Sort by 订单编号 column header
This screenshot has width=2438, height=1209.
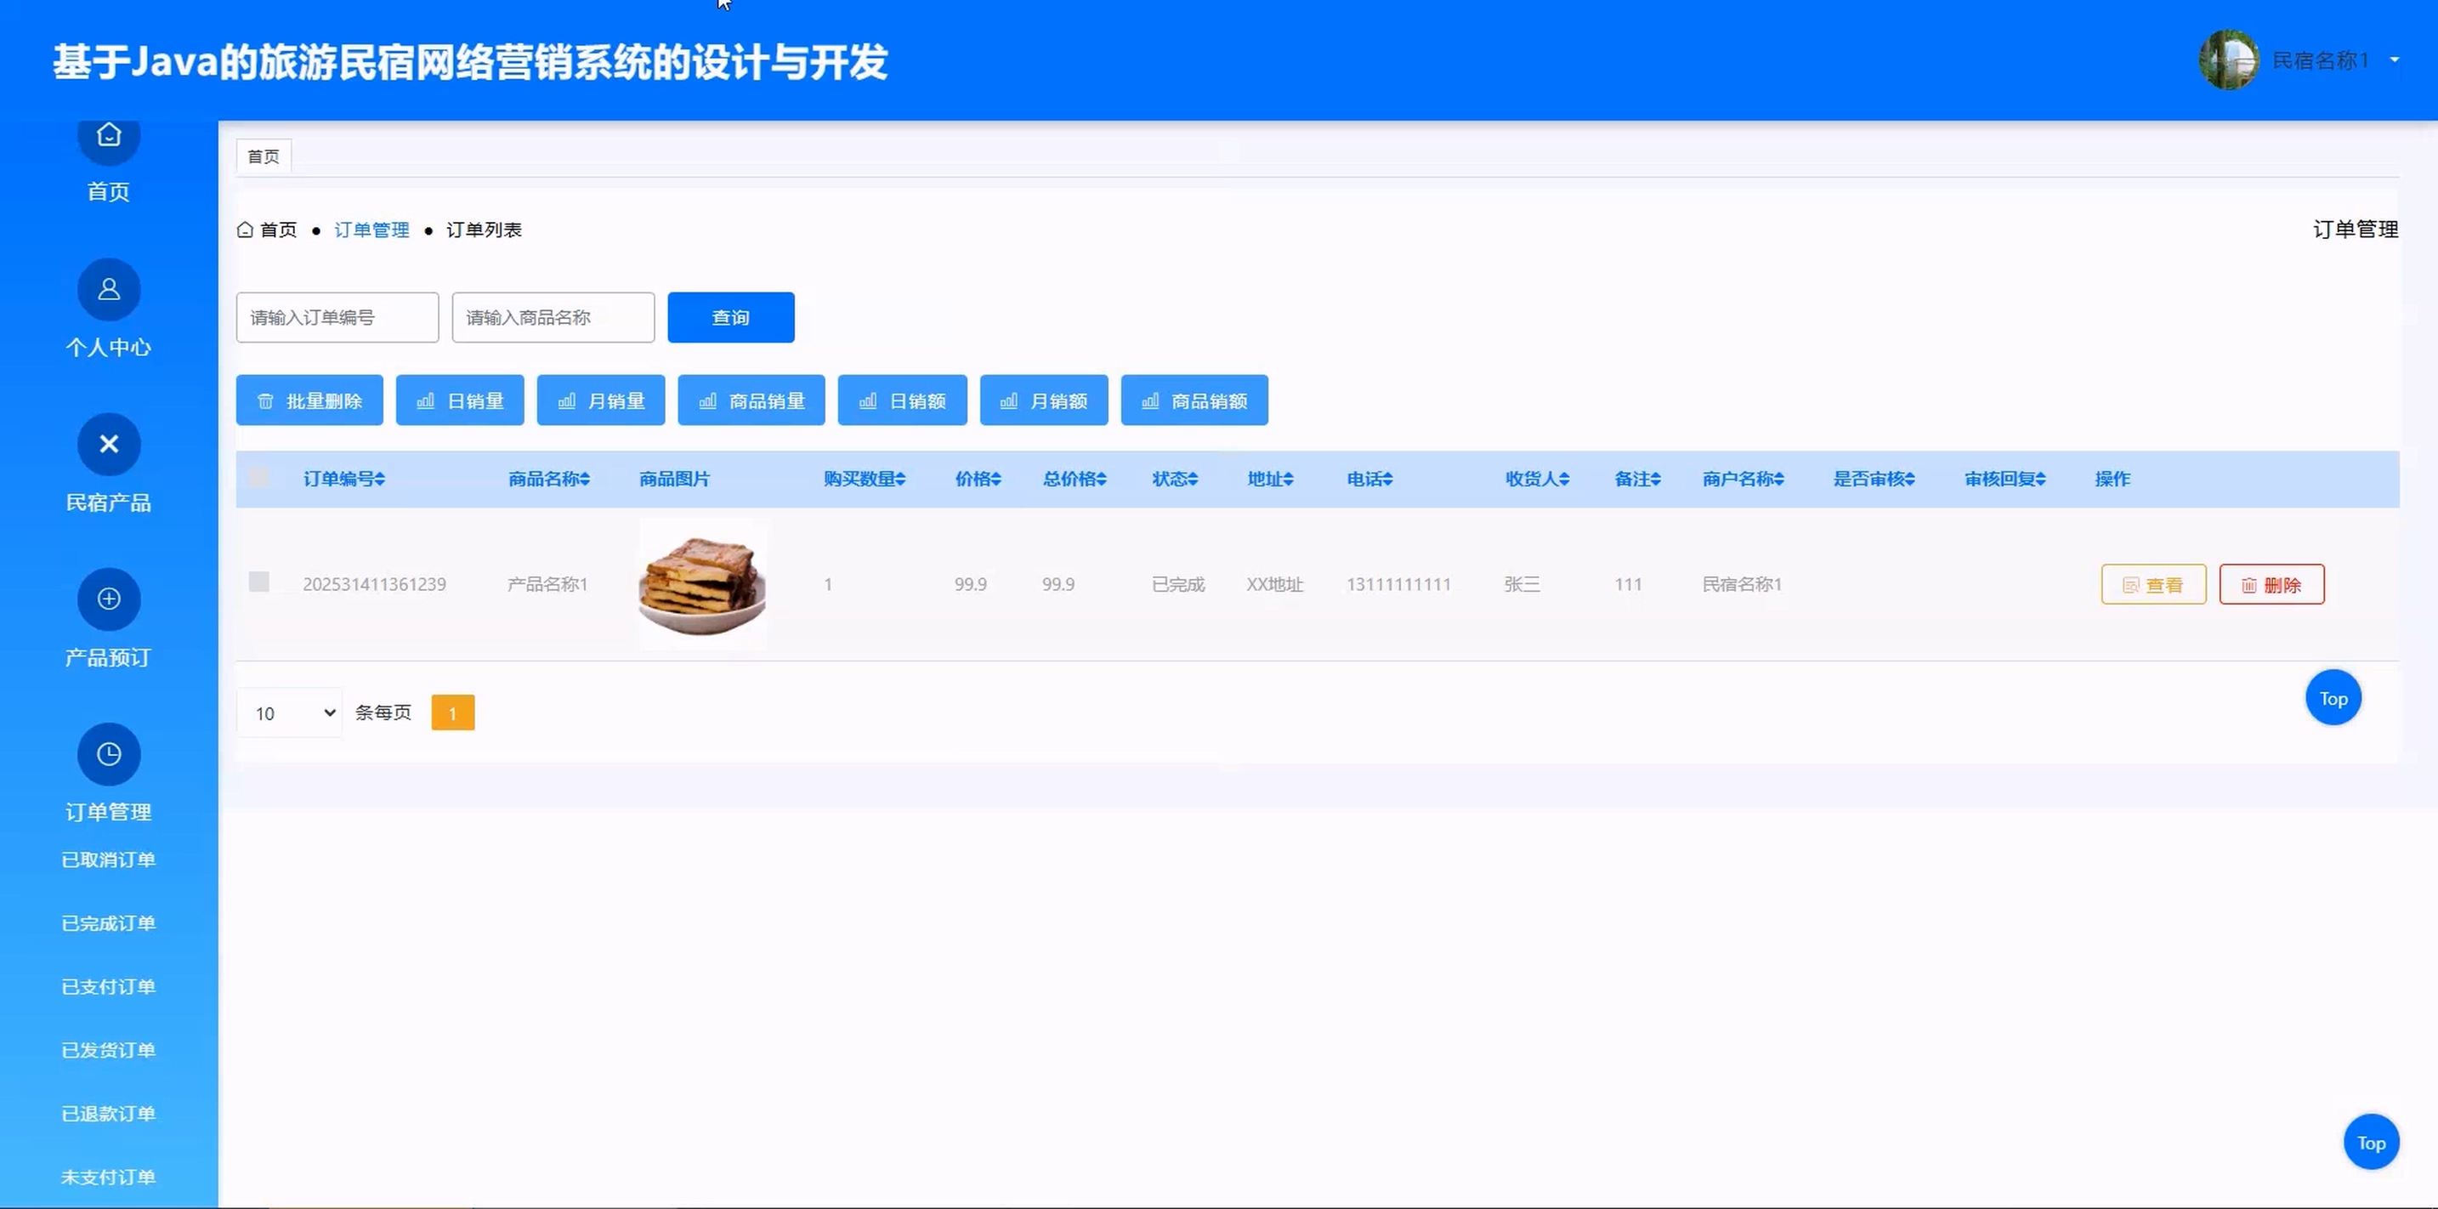pyautogui.click(x=343, y=479)
